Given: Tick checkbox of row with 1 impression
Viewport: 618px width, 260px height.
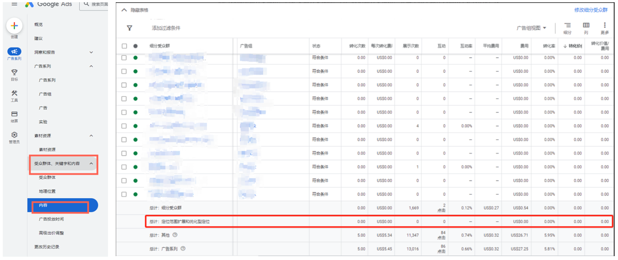Looking at the screenshot, I should click(124, 167).
